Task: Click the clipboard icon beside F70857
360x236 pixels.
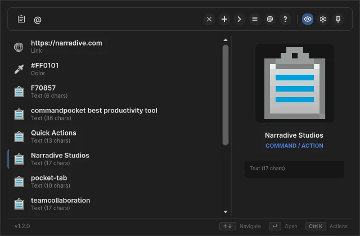Action: pos(19,92)
